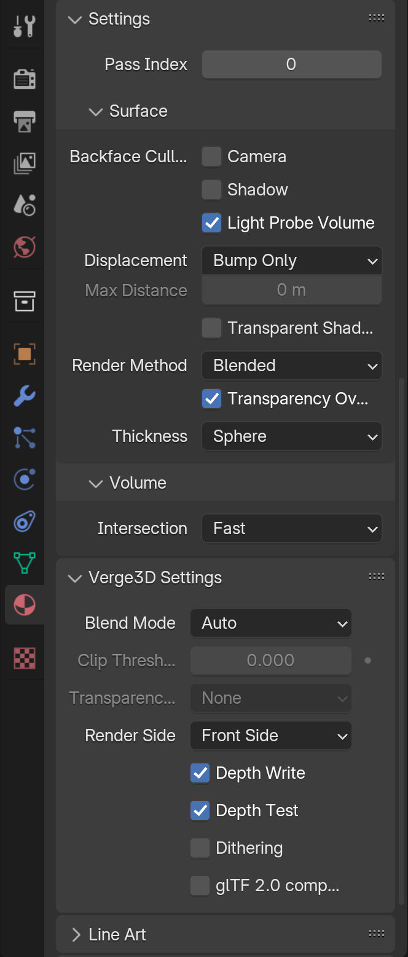Disable Depth Write checkbox
The width and height of the screenshot is (408, 957).
coord(200,773)
